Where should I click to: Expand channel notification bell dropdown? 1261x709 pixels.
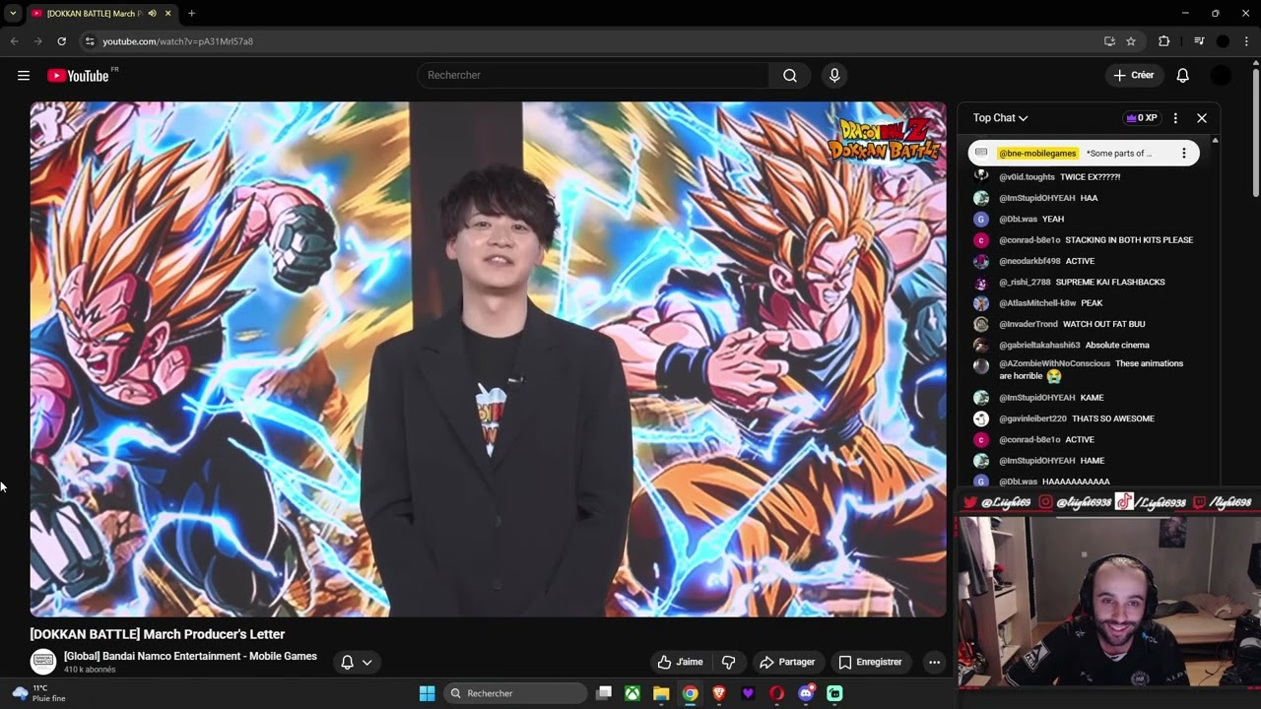tap(357, 662)
